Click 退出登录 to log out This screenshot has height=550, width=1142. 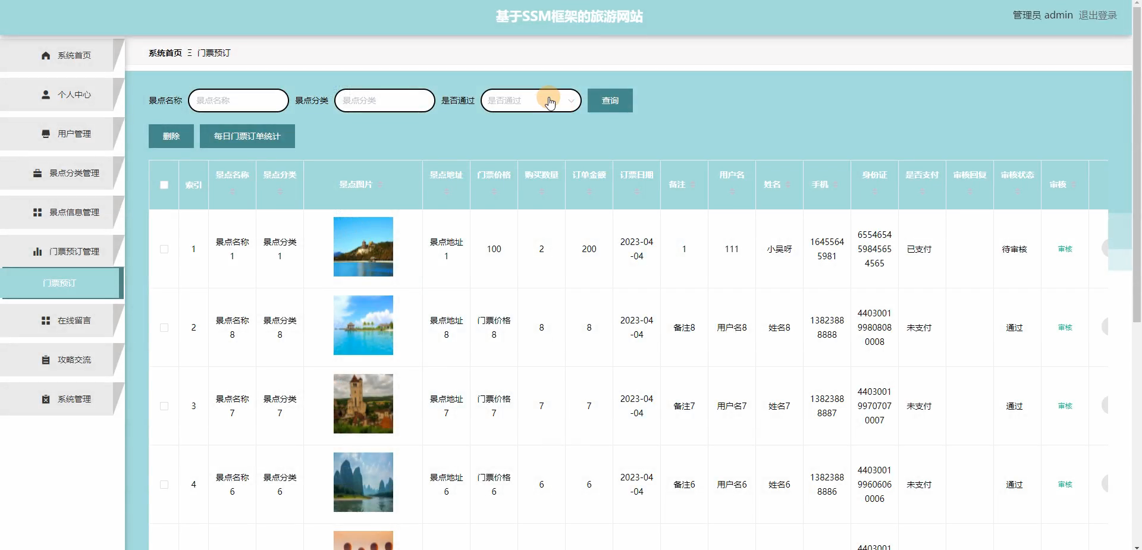1098,15
